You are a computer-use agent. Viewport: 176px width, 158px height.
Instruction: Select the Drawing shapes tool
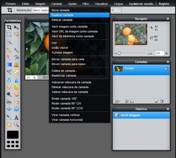point(16,72)
